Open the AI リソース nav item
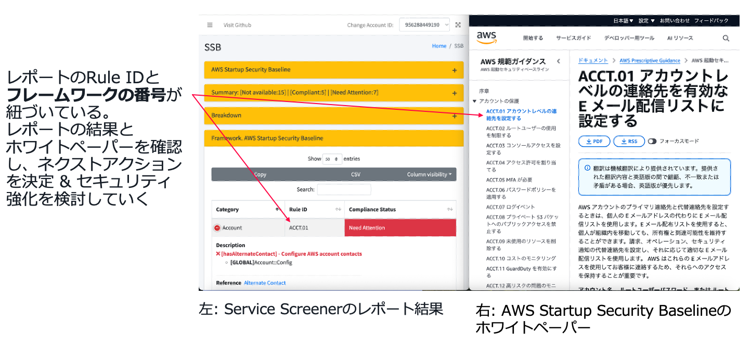The image size is (750, 346). (680, 39)
